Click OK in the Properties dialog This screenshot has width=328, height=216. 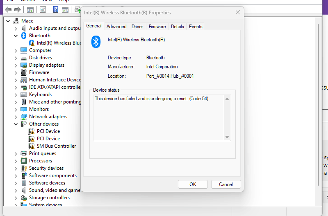click(193, 184)
